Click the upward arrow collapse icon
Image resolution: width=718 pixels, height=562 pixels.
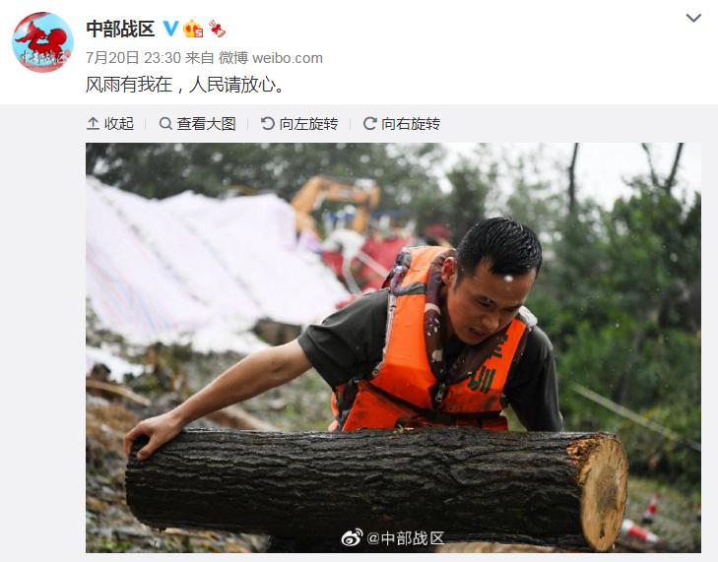point(93,124)
